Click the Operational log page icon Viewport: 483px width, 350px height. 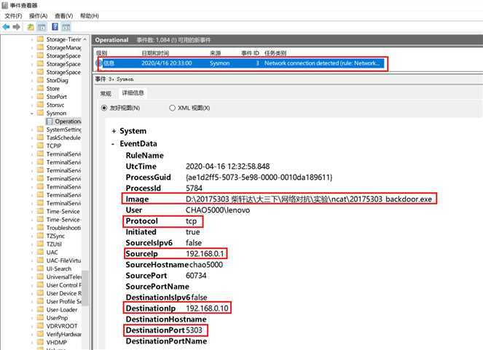50,122
